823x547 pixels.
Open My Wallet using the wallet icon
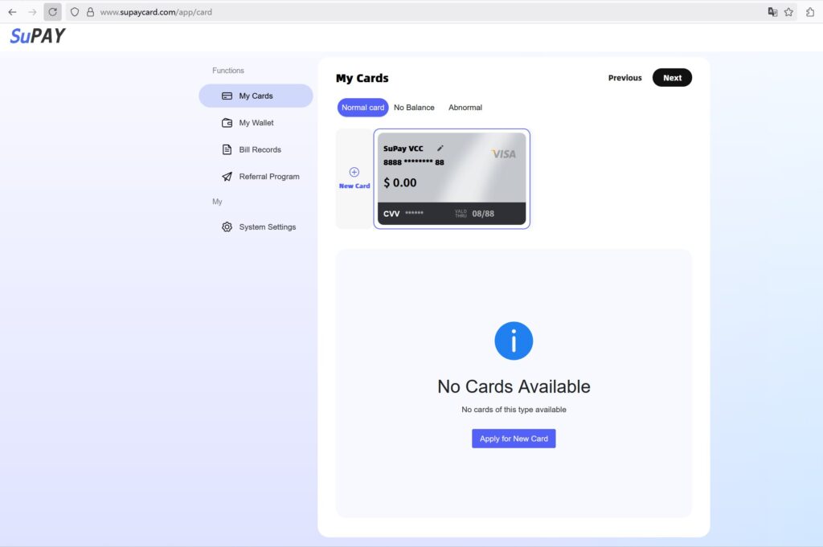click(227, 122)
